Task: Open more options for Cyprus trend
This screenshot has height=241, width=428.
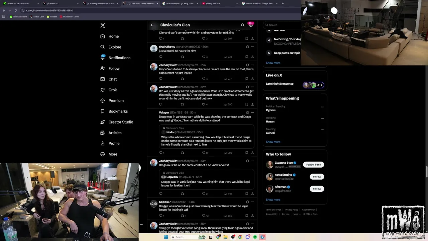Action: tap(322, 107)
